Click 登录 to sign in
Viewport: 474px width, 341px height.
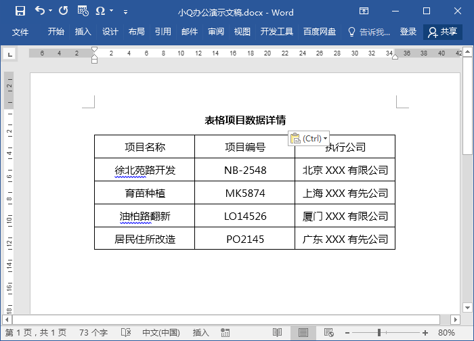408,32
